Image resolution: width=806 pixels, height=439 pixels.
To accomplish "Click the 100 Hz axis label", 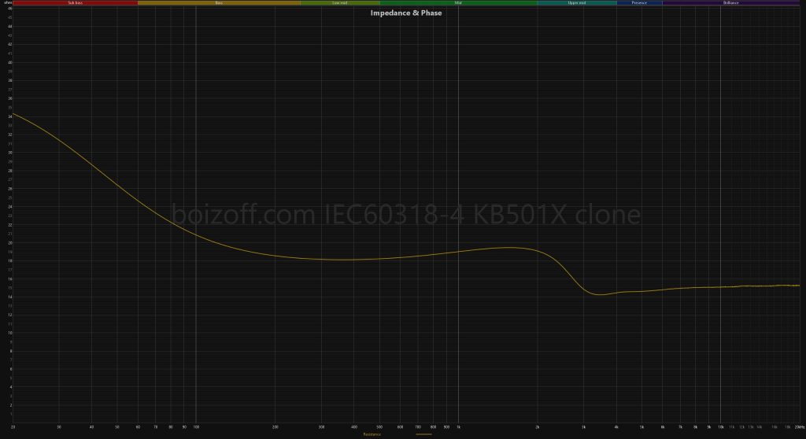I will pyautogui.click(x=195, y=427).
